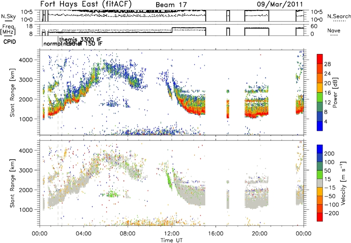
Task: Click the 'Fort Hays East (fitACF)' title
Action: (86, 4)
